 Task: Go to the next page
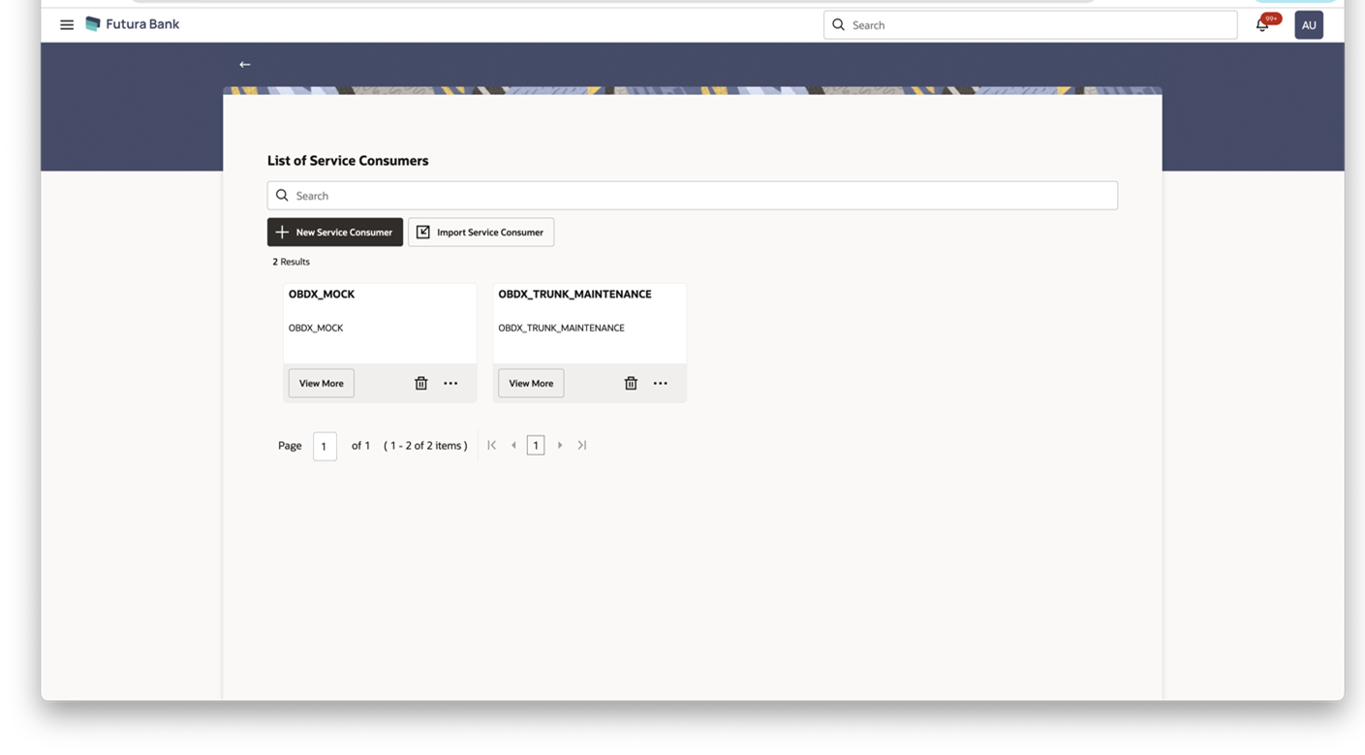pyautogui.click(x=560, y=445)
